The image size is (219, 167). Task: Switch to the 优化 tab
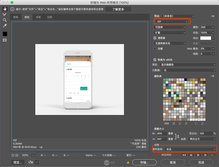[x=27, y=17]
